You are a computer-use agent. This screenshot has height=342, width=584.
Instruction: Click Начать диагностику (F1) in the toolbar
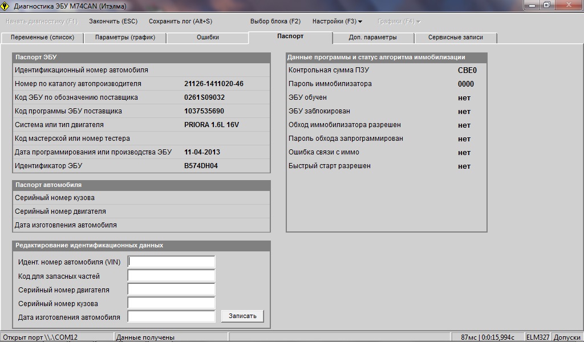[x=41, y=21]
